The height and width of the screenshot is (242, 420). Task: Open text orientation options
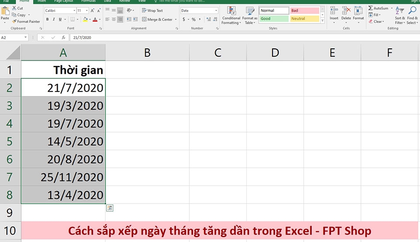point(129,10)
